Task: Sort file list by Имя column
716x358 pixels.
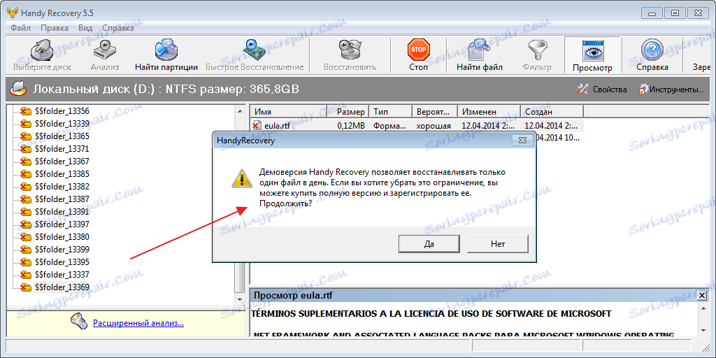Action: tap(289, 112)
